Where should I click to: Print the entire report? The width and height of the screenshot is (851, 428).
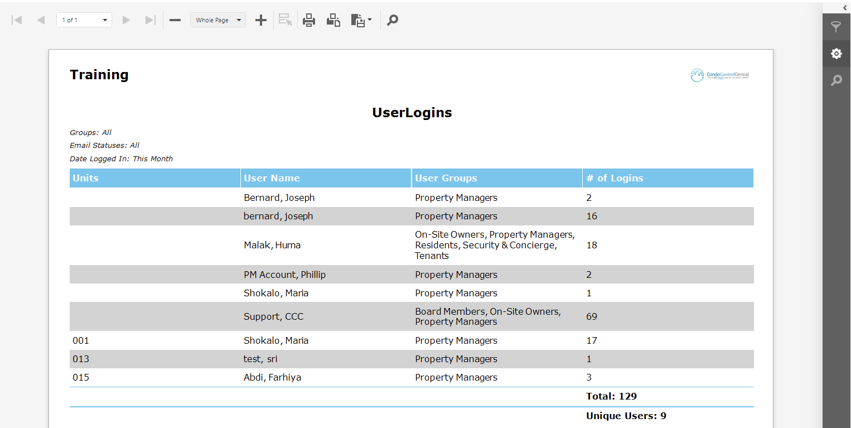309,20
